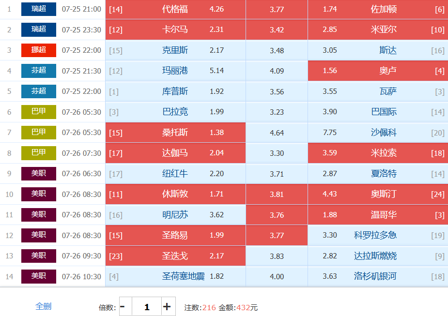The height and width of the screenshot is (316, 448).
Task: Select draw 3.83 for 圣迭戈 match
Action: tap(277, 256)
